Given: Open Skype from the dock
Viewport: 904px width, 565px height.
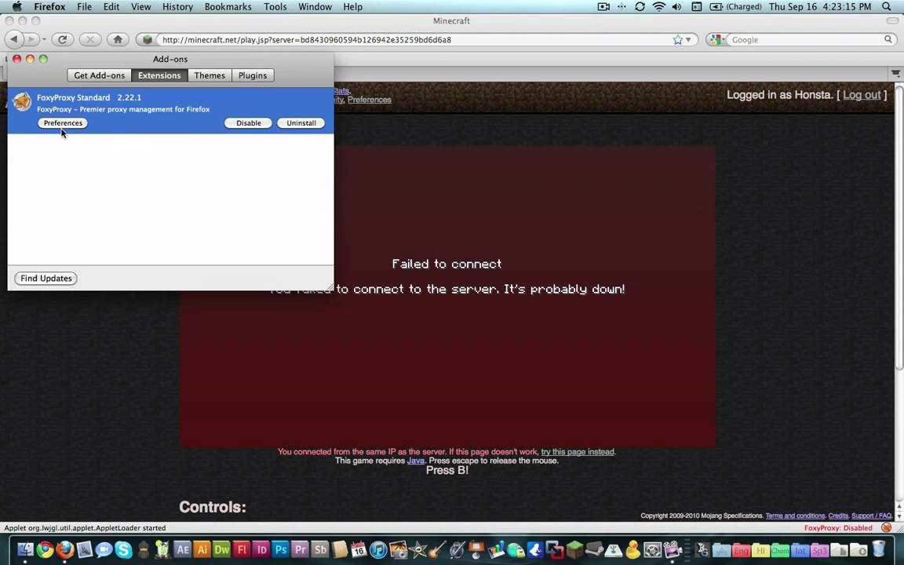Looking at the screenshot, I should pos(122,549).
